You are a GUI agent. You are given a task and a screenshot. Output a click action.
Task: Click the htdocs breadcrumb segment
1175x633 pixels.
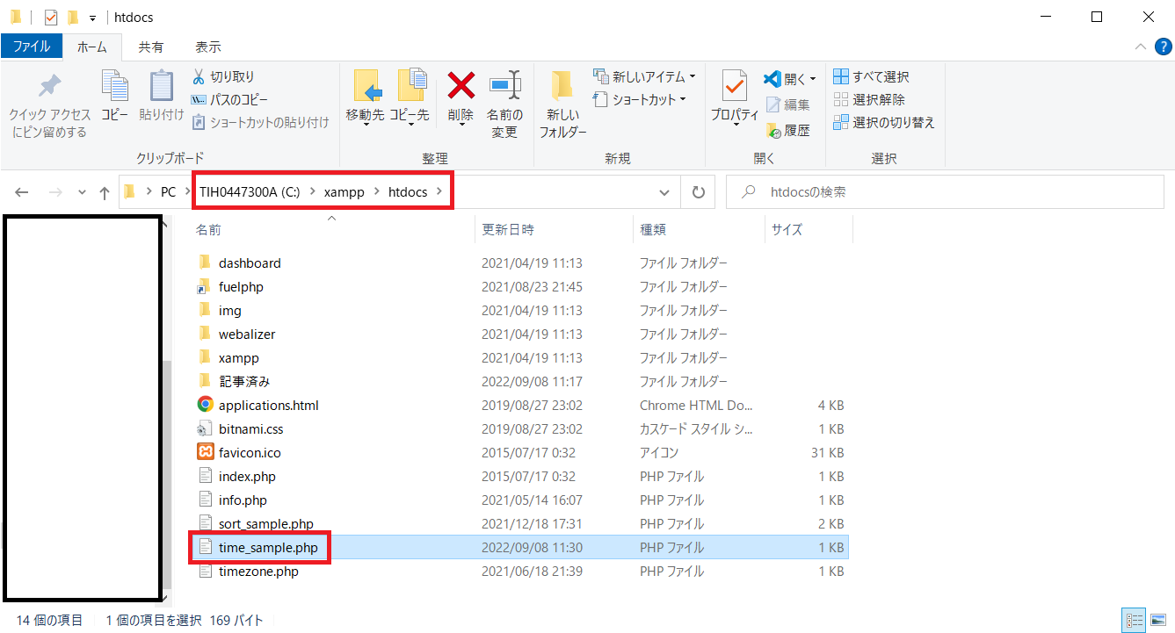(x=409, y=192)
